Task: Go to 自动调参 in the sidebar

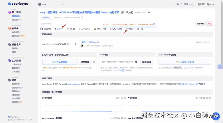Action: (x=16, y=32)
